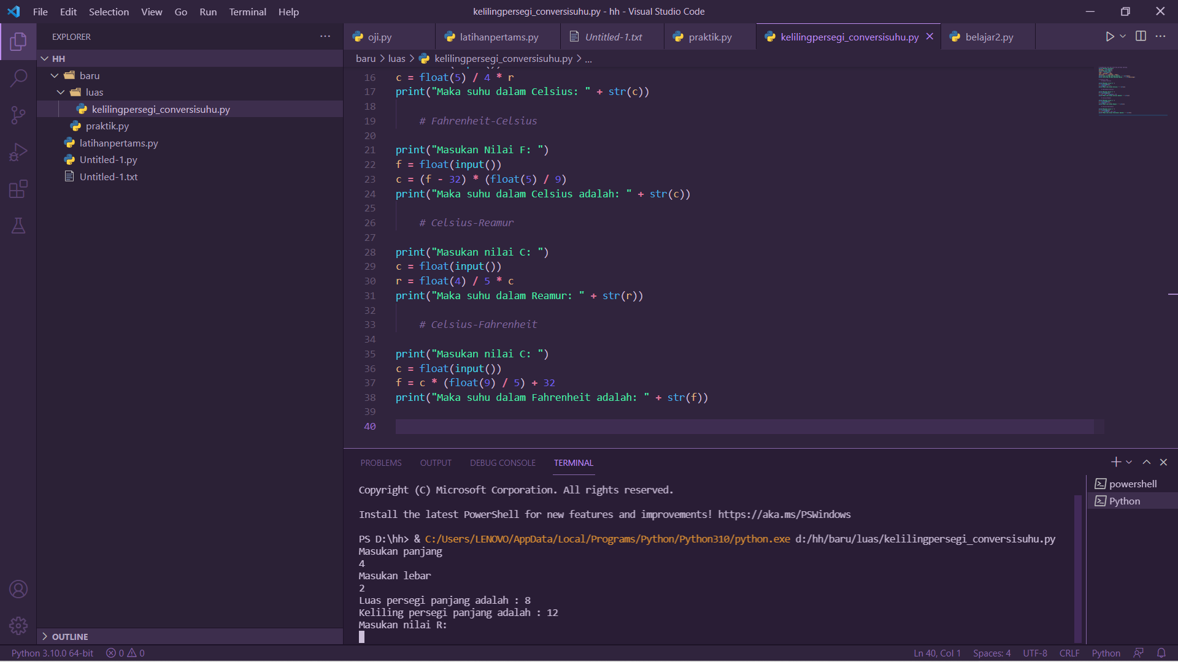Collapse the HH workspace folder

point(190,58)
